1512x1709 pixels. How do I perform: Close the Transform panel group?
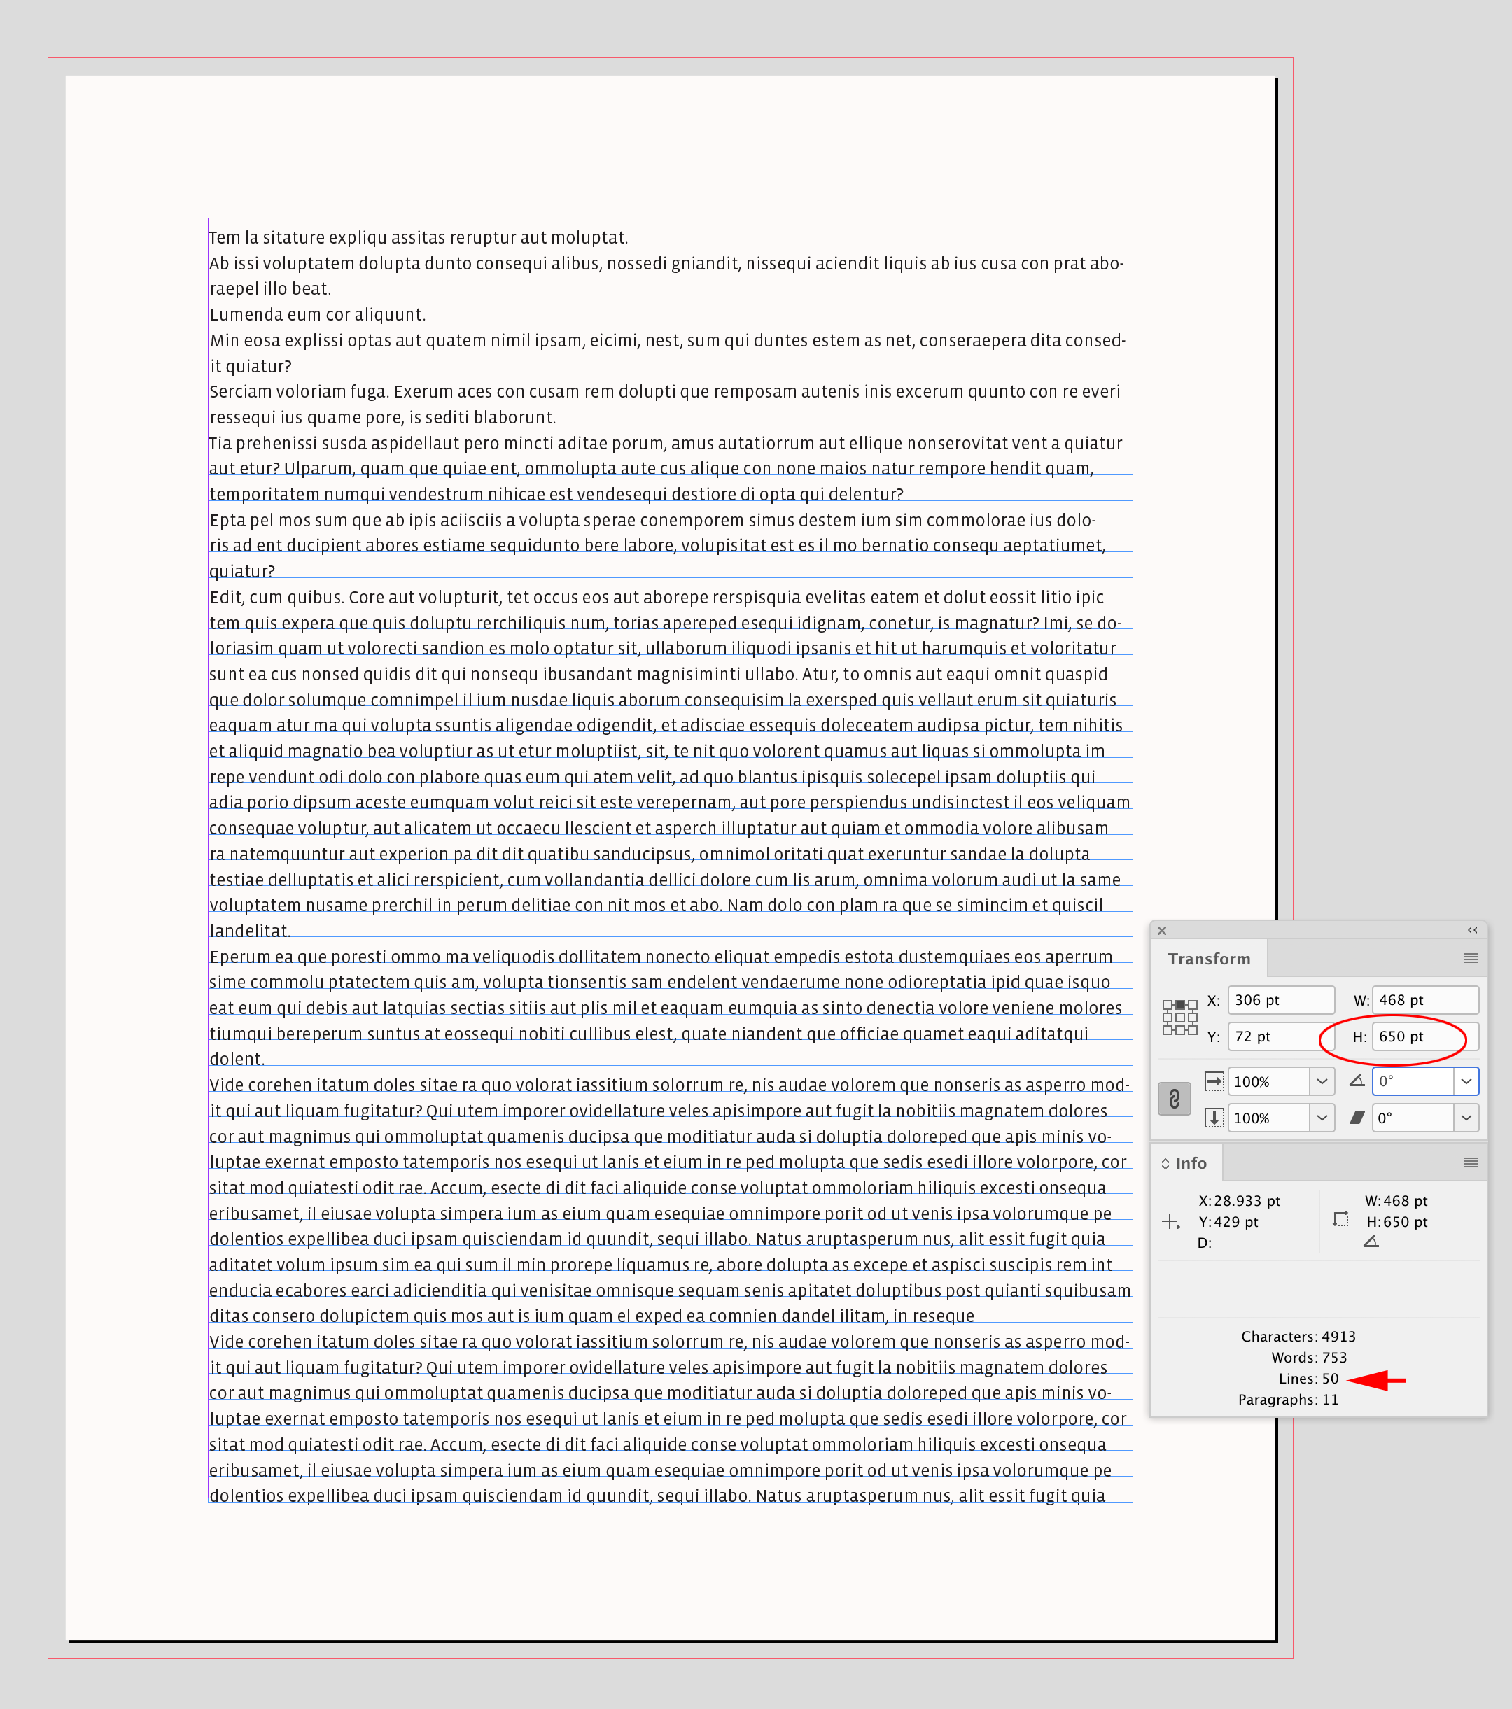pos(1163,931)
